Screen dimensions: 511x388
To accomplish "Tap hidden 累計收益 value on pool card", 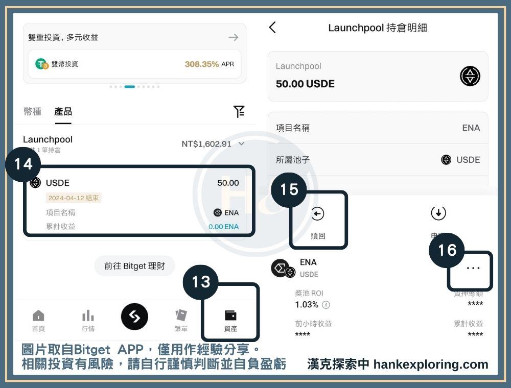I will (x=475, y=334).
